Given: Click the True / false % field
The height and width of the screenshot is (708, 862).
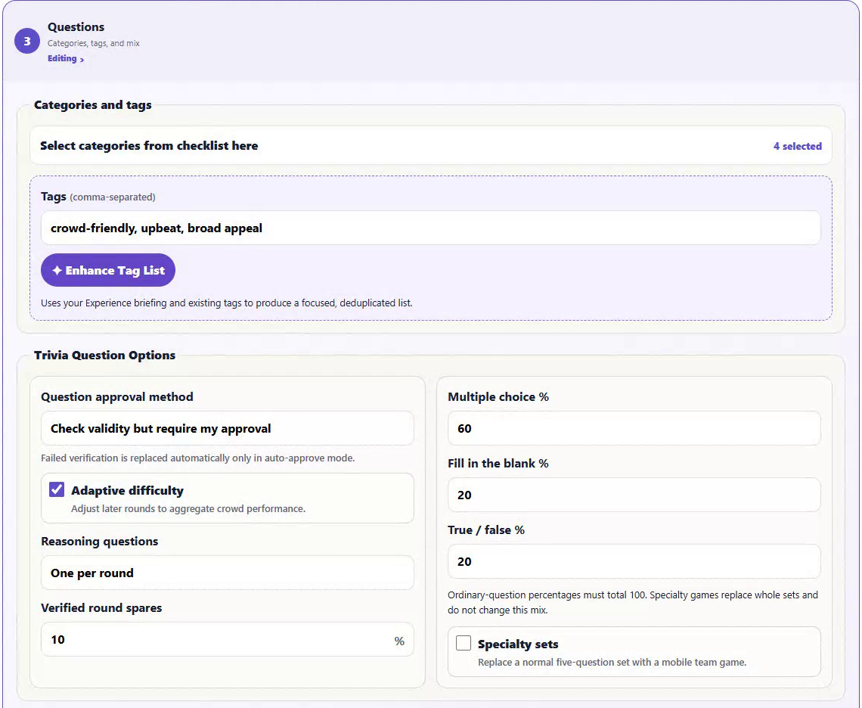Looking at the screenshot, I should click(634, 561).
